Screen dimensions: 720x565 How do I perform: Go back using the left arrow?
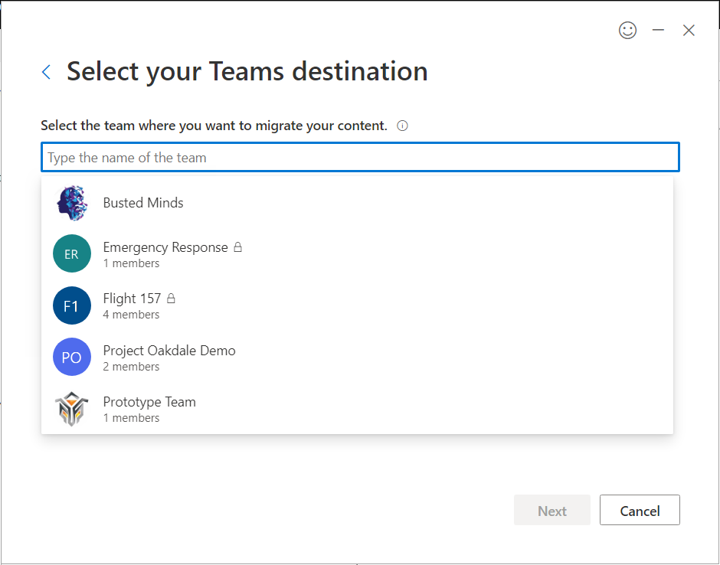(x=47, y=72)
